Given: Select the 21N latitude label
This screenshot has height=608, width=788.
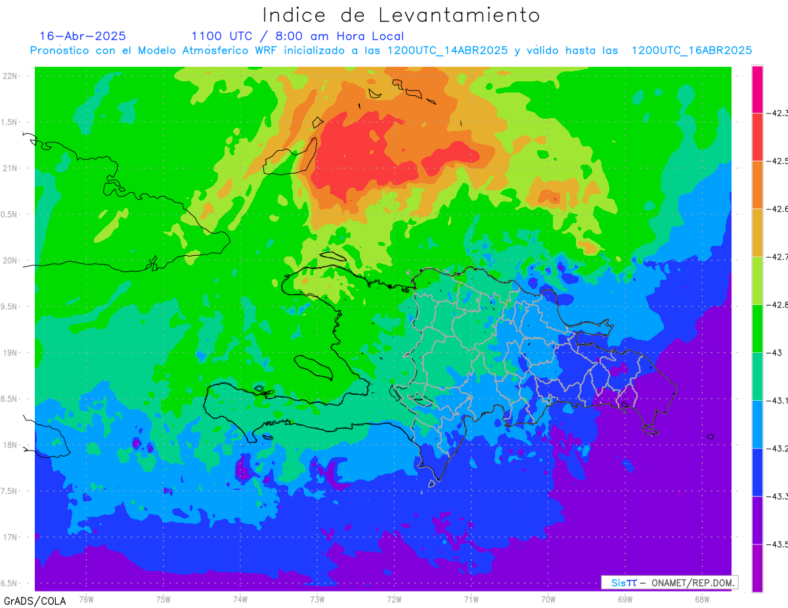Looking at the screenshot, I should (11, 169).
